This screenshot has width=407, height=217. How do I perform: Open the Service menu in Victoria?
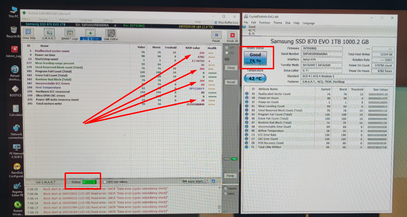point(43,19)
